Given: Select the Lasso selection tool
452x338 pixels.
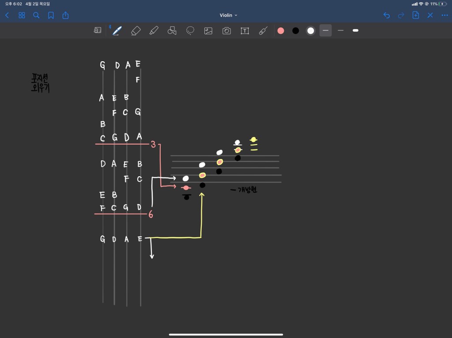Looking at the screenshot, I should [x=190, y=30].
